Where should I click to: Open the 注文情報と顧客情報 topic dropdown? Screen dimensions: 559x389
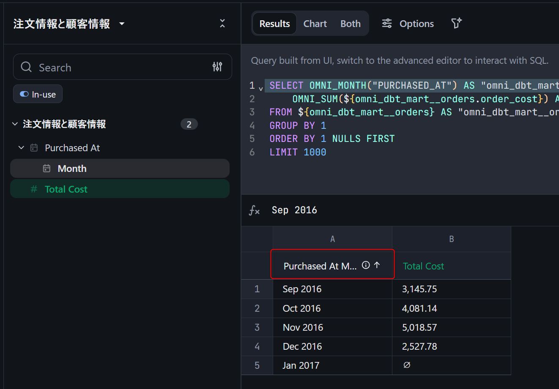122,24
